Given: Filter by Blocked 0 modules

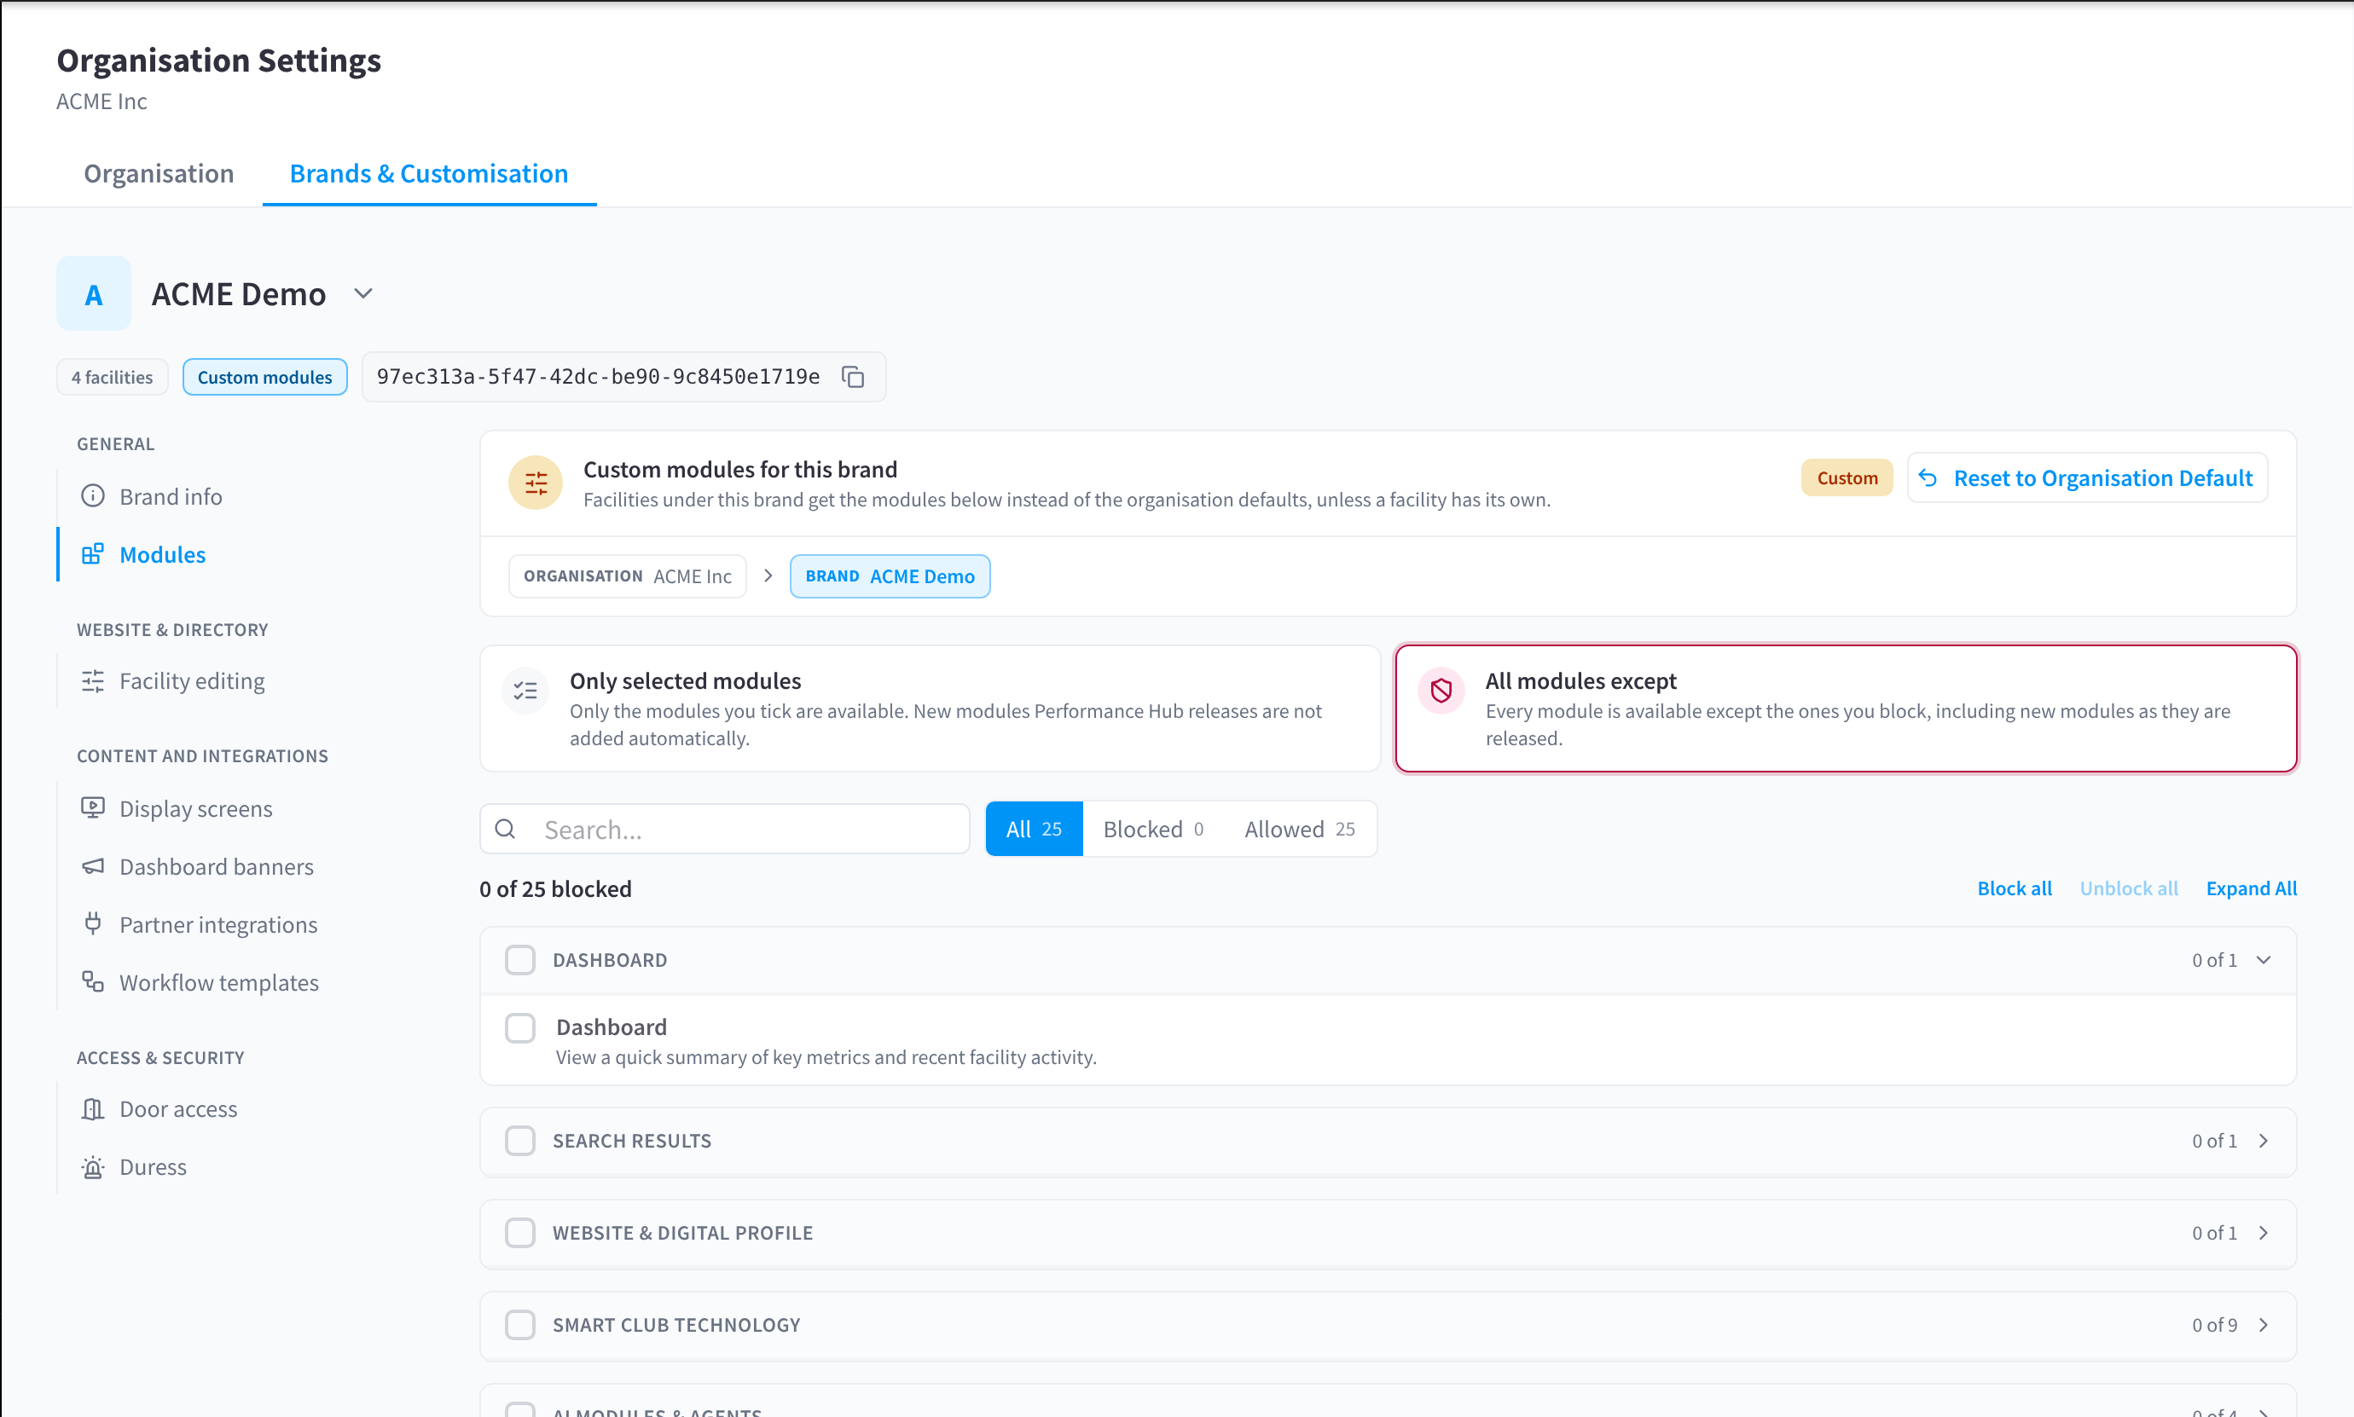Looking at the screenshot, I should pos(1154,829).
